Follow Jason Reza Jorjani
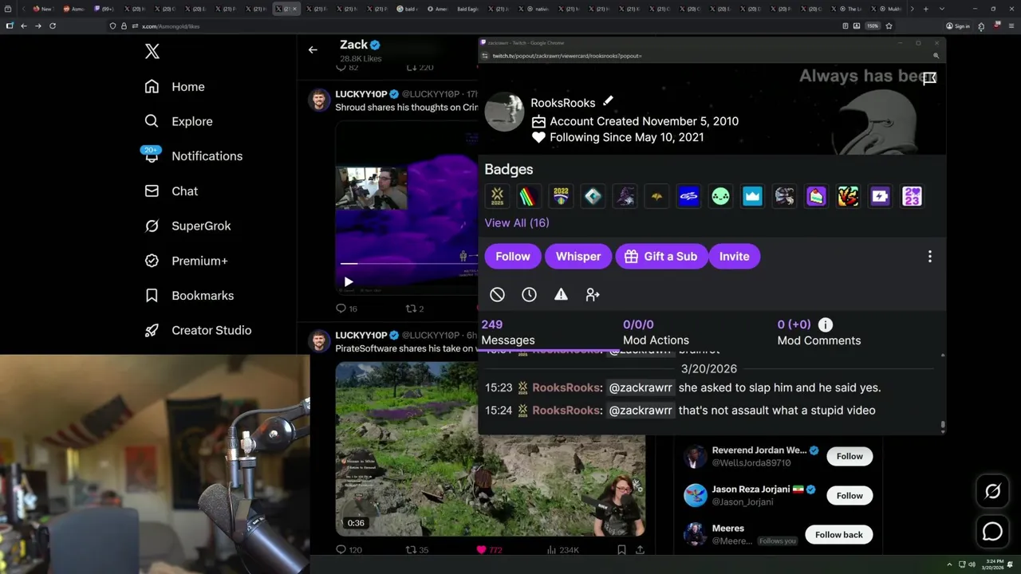This screenshot has width=1021, height=574. pyautogui.click(x=850, y=495)
